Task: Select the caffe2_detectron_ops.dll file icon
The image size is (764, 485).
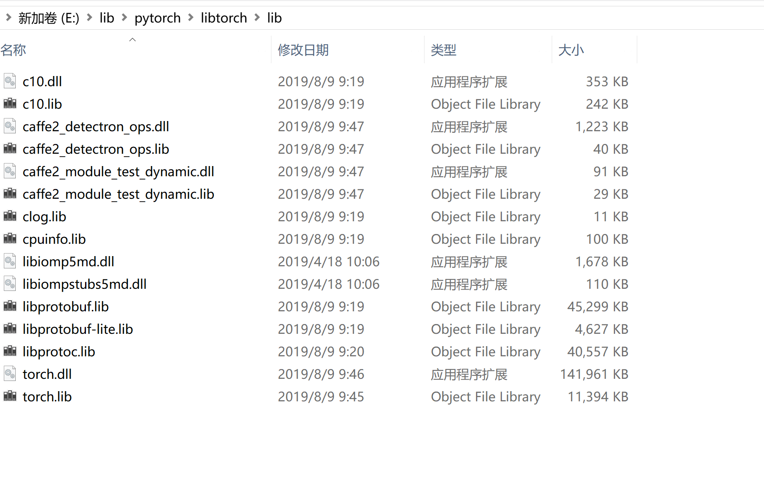Action: click(10, 126)
